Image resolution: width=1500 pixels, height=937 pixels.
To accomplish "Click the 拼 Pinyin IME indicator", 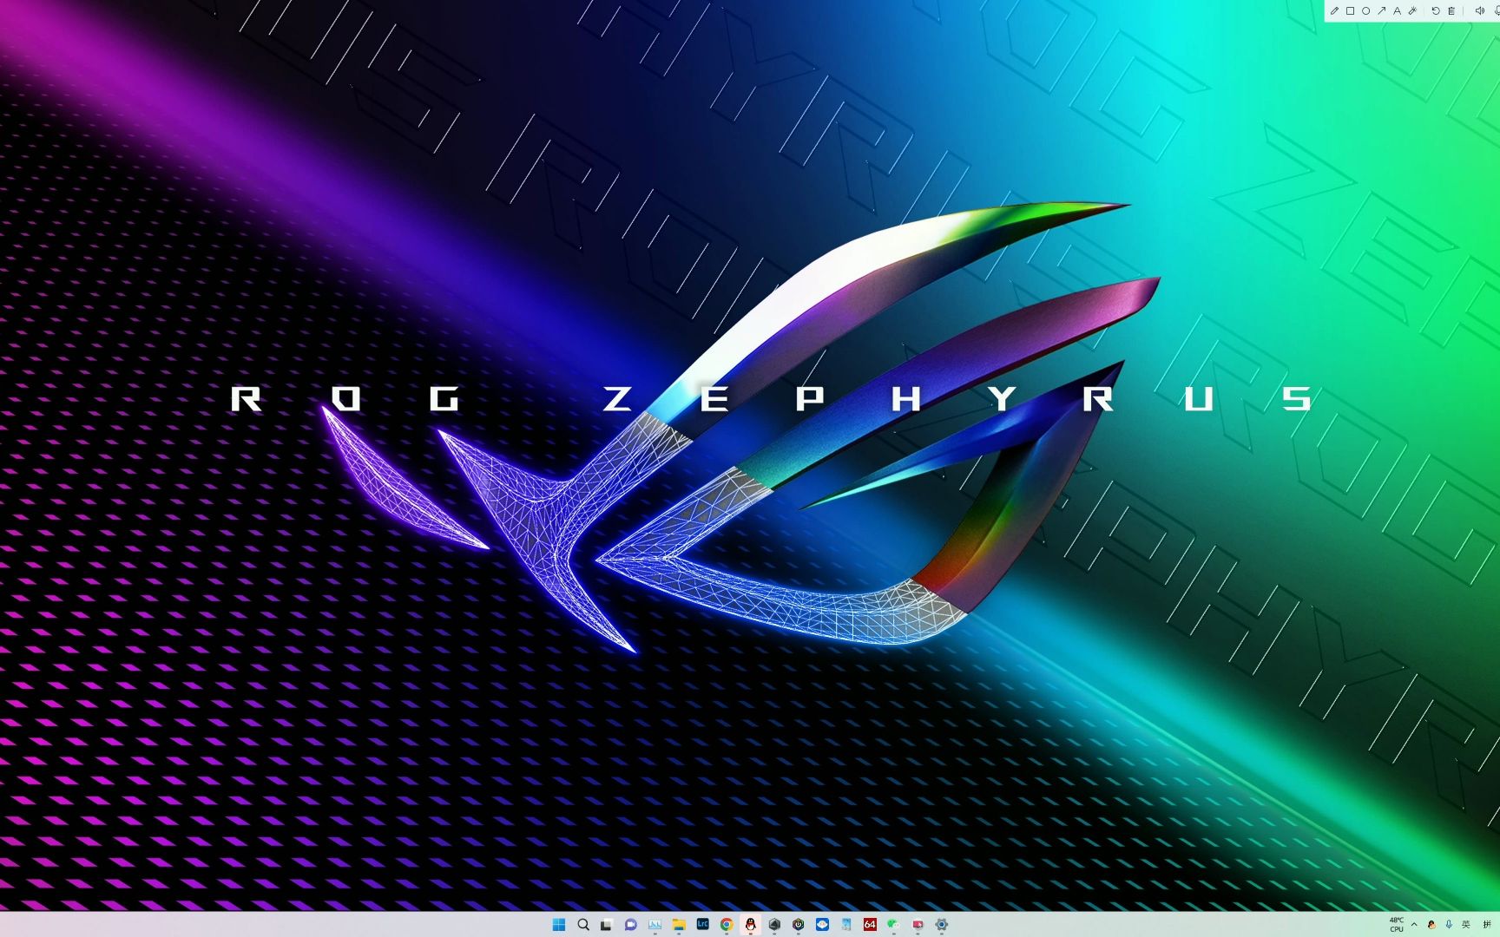I will (x=1487, y=925).
